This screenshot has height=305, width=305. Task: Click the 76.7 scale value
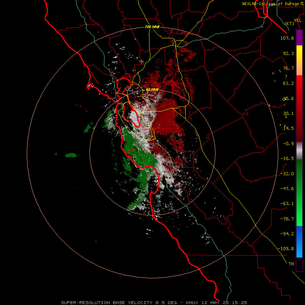click(288, 68)
